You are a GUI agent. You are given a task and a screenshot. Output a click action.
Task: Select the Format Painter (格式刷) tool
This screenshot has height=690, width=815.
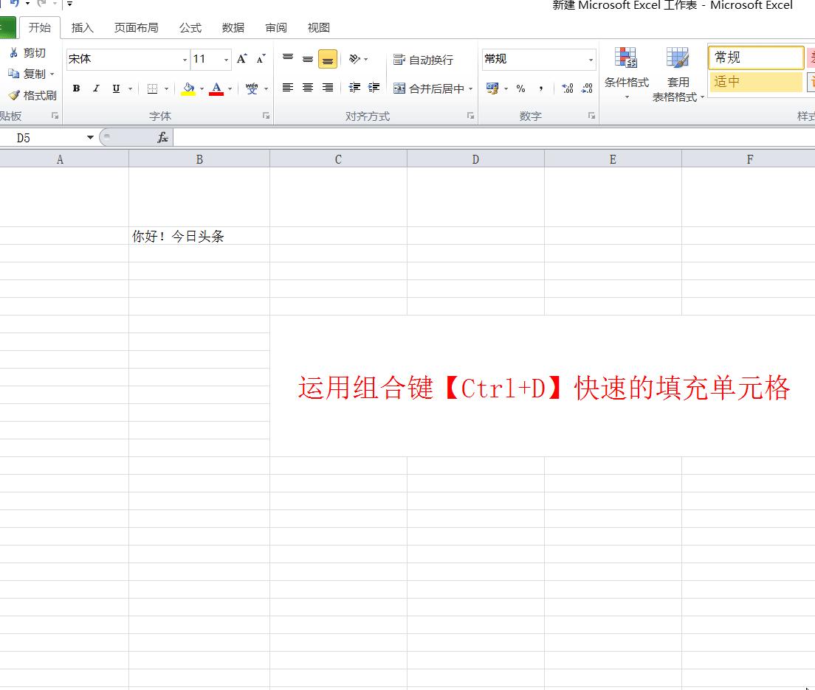[x=31, y=94]
